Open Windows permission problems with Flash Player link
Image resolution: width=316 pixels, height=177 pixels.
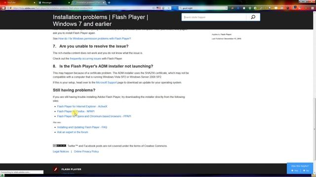(x=94, y=38)
